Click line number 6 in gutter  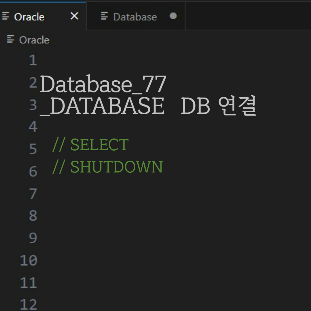coord(33,171)
